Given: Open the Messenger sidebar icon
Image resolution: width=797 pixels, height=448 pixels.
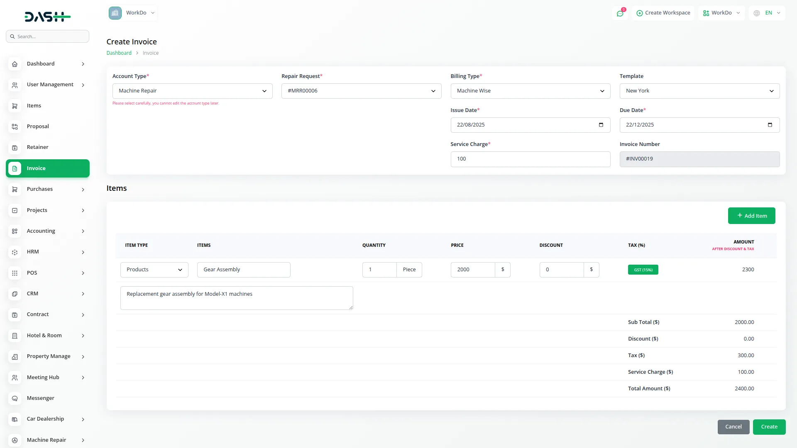Looking at the screenshot, I should point(15,398).
